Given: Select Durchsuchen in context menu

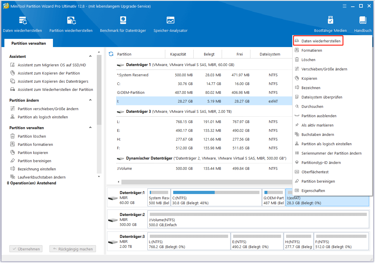Looking at the screenshot, I should tap(332, 106).
